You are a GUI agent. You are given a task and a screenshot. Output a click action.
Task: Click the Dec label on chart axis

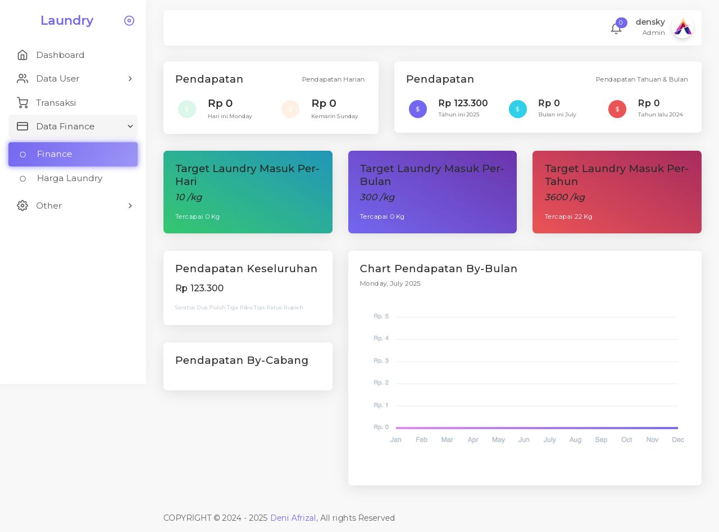678,440
